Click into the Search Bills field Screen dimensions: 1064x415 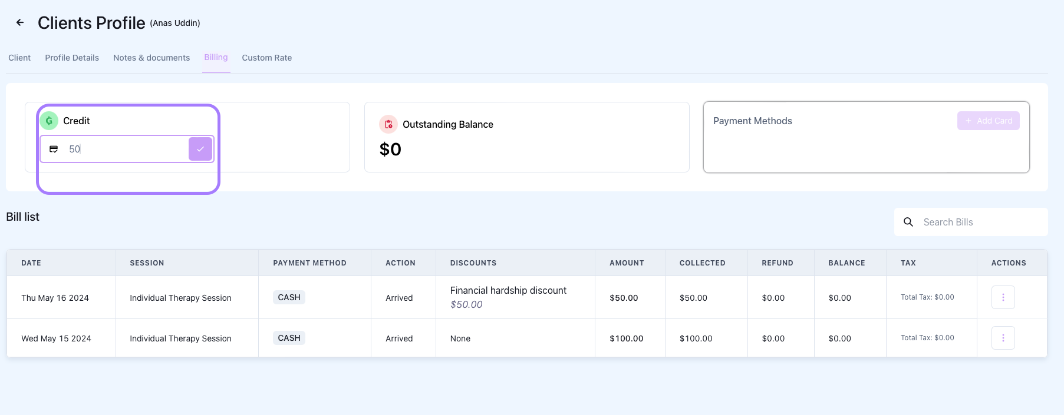click(x=979, y=222)
